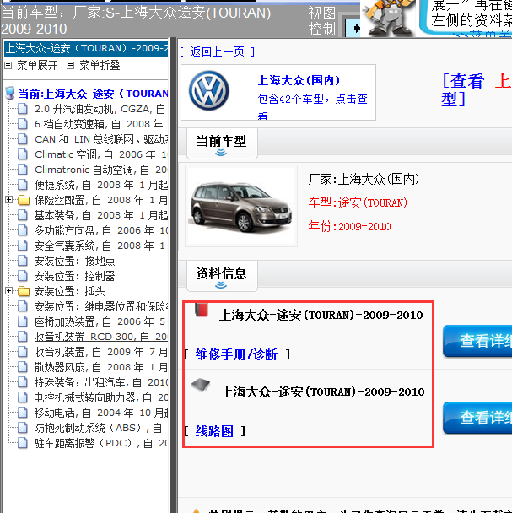Click the folder icon for 保险丝配置
The image size is (512, 513).
tap(24, 200)
